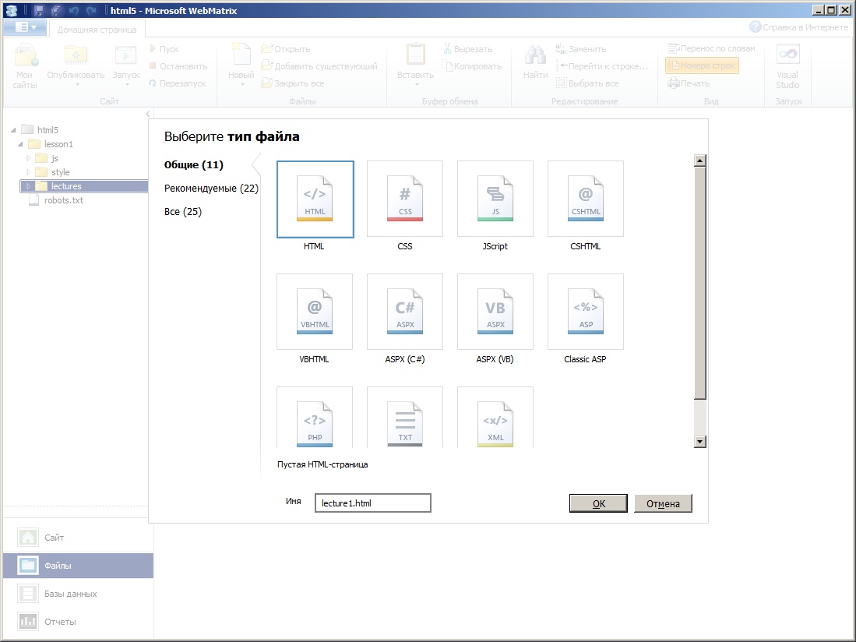Choose the VBHTML file template
The image size is (856, 642).
tap(315, 312)
